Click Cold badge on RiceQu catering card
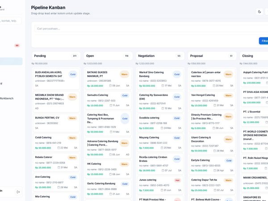This screenshot has width=268, height=201. pyautogui.click(x=177, y=159)
